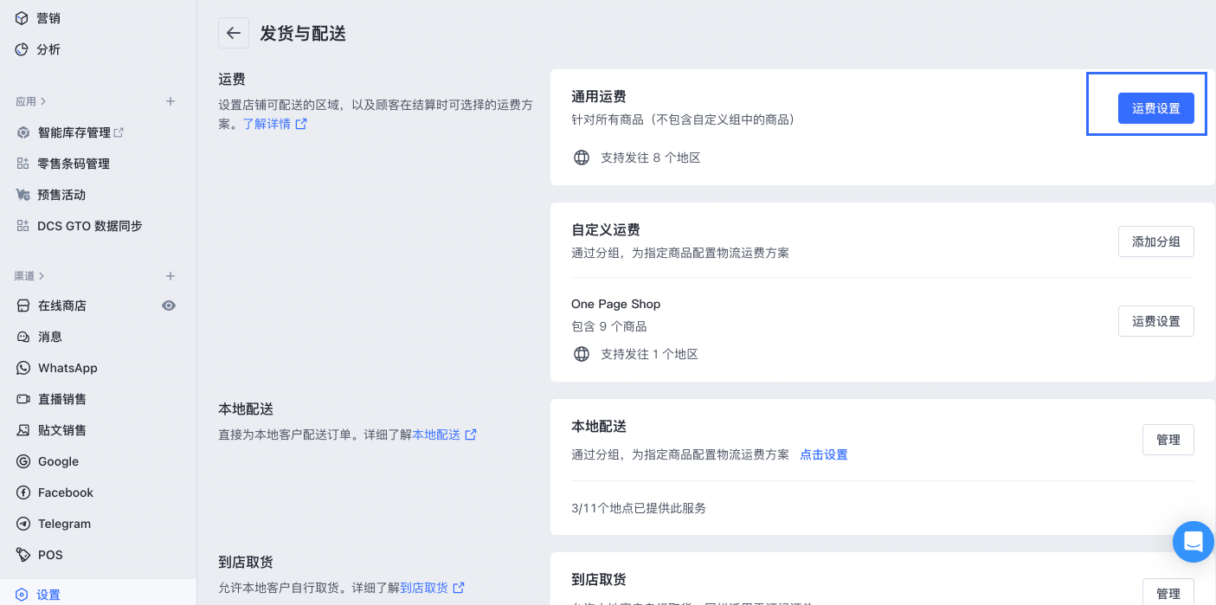The height and width of the screenshot is (605, 1216).
Task: Open 智能库存管理 app
Action: tap(74, 132)
